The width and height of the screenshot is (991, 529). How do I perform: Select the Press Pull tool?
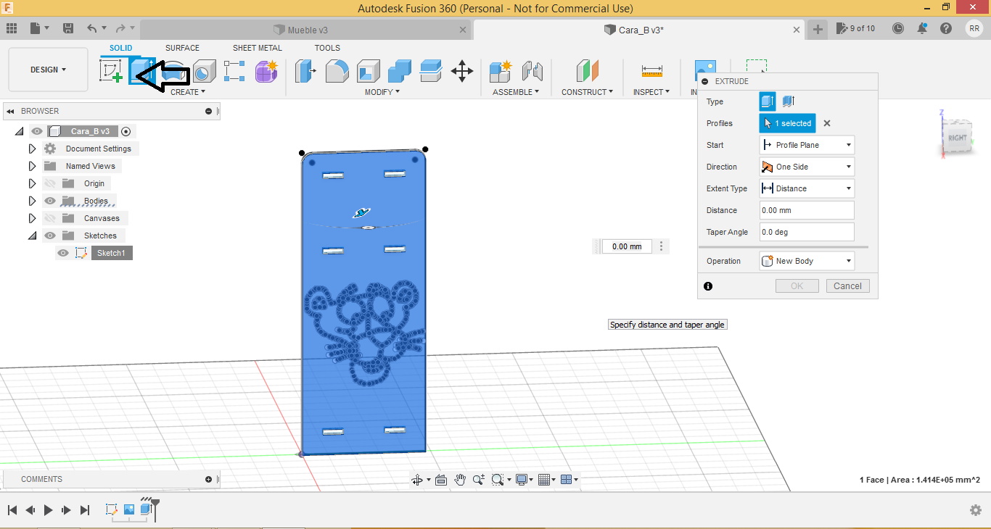coord(306,71)
